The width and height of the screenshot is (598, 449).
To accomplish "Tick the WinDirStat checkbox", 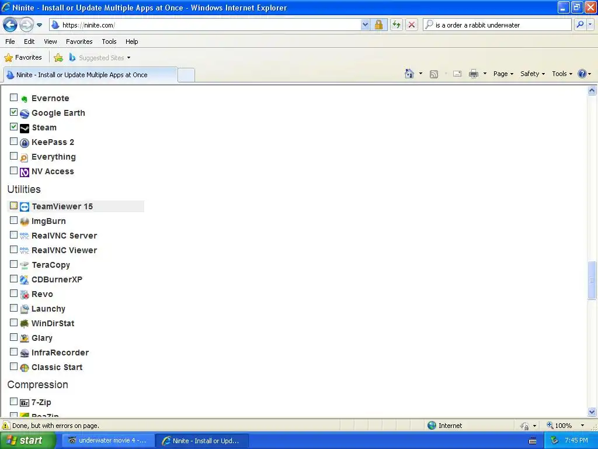I will coord(14,323).
